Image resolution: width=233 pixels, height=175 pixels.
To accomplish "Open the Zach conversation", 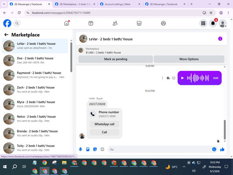I will (35, 90).
